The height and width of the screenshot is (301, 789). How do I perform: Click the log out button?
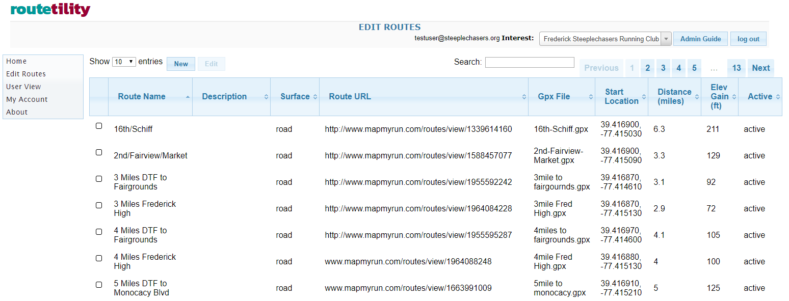point(748,39)
